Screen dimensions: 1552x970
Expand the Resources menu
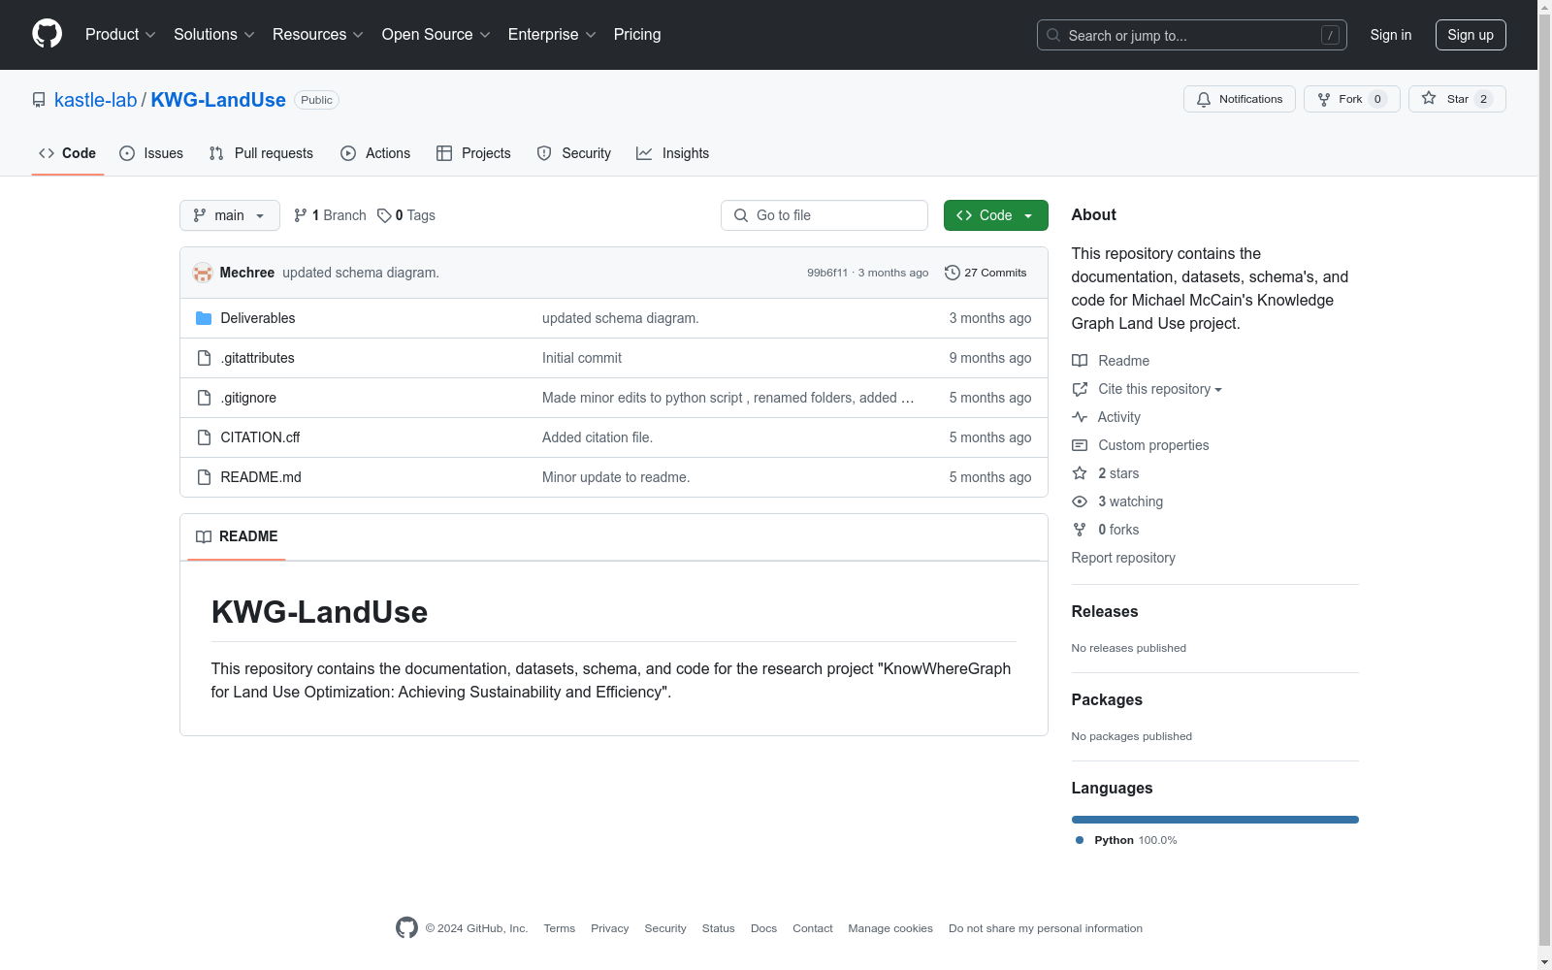pos(318,35)
